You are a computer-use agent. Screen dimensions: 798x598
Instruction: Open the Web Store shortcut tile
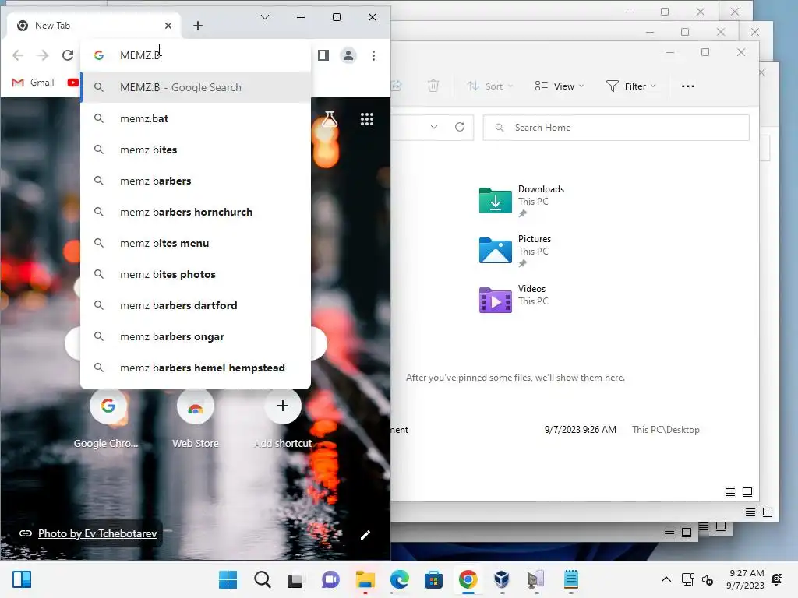click(x=196, y=420)
